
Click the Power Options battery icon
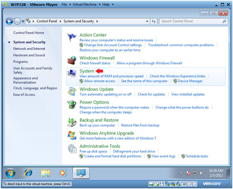tap(72, 104)
